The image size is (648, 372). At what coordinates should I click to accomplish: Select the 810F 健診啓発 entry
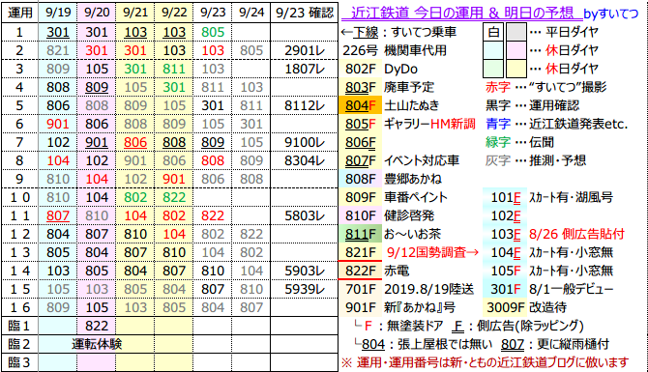coord(390,215)
